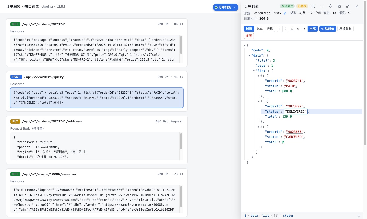Click the 订单列表 chip button
The width and height of the screenshot is (367, 219).
225,7
